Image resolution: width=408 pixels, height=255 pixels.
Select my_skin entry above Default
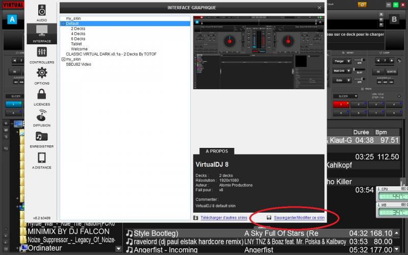point(73,18)
